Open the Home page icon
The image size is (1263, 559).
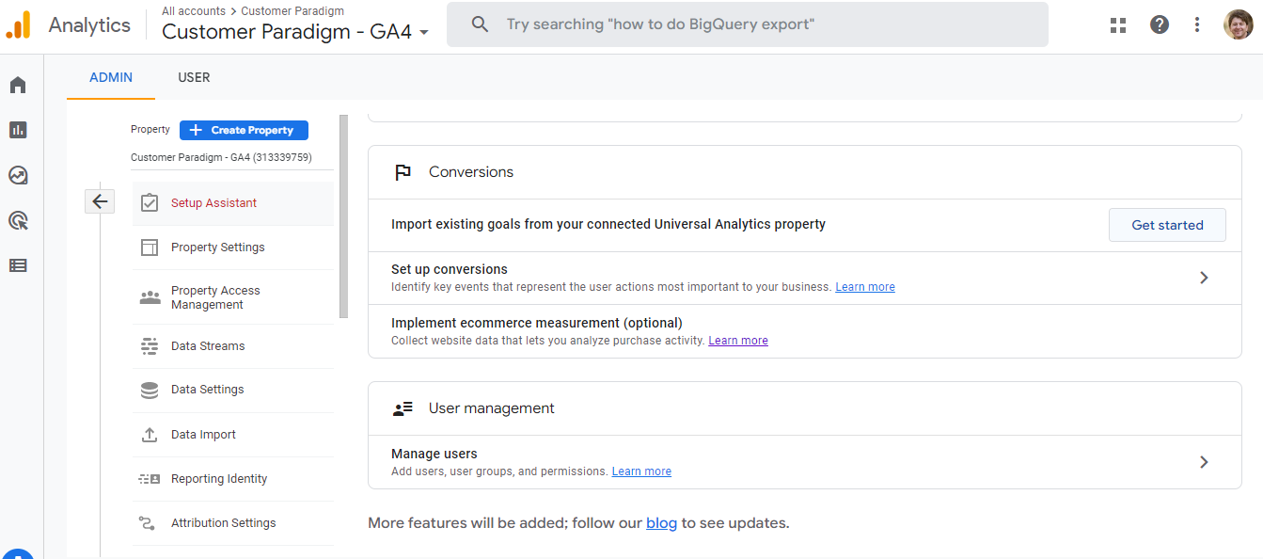click(17, 85)
